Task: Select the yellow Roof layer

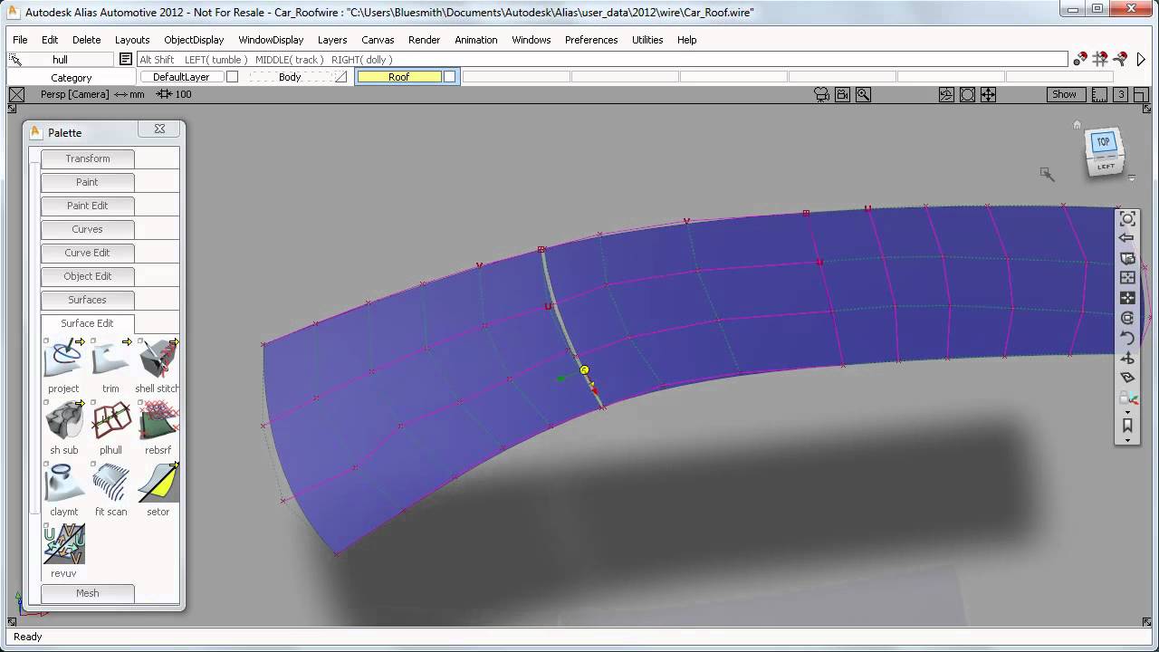Action: tap(399, 77)
